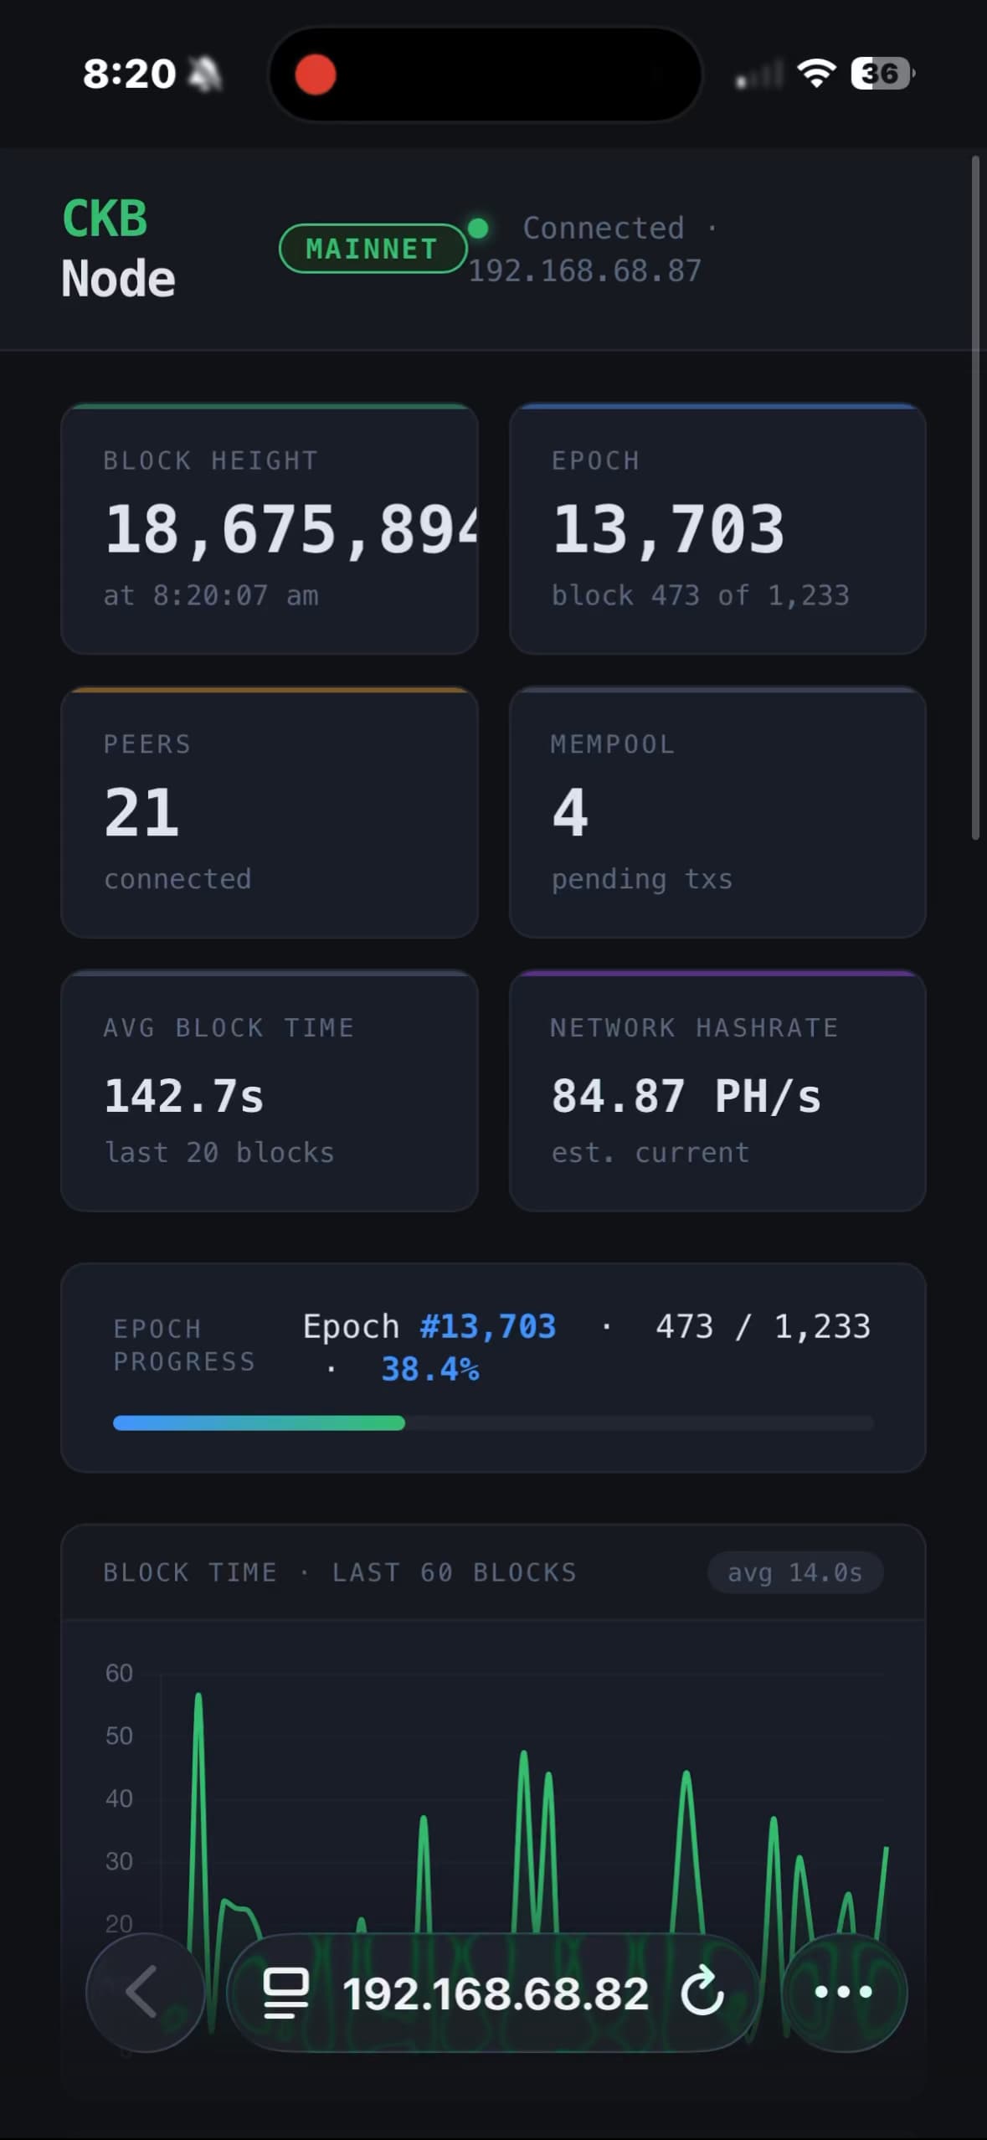Tap the battery level indicator
This screenshot has height=2140, width=987.
coord(881,74)
